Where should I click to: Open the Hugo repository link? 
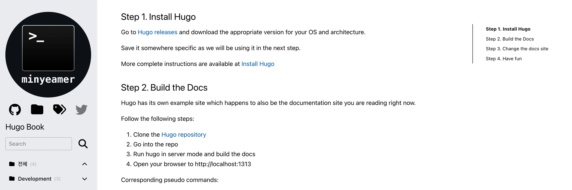coord(184,135)
